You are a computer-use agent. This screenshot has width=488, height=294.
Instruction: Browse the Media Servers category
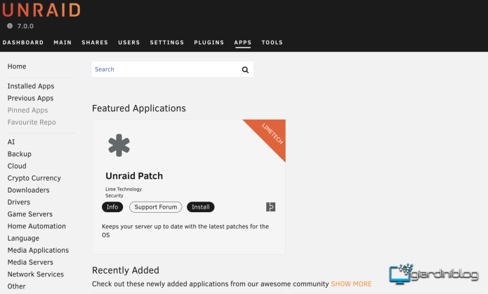tap(30, 262)
